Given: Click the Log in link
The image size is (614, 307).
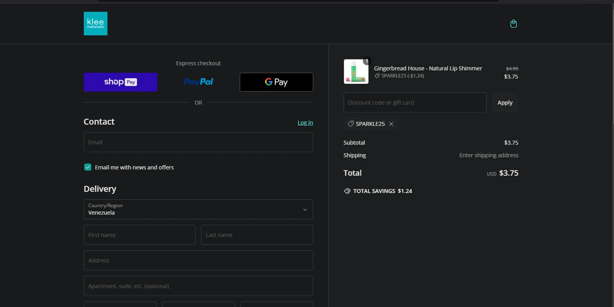Looking at the screenshot, I should pyautogui.click(x=305, y=123).
